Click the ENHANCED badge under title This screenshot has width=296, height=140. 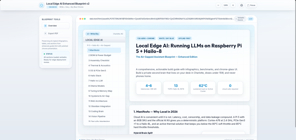52,7
